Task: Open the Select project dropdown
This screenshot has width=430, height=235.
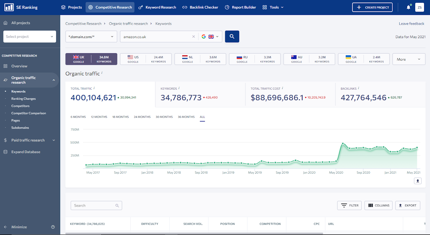Action: [x=30, y=36]
